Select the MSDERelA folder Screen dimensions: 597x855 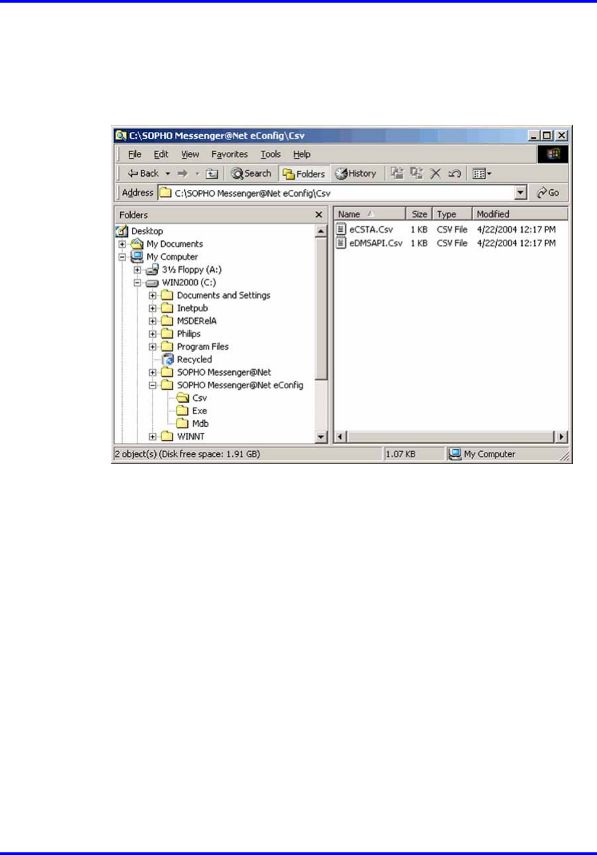(x=197, y=321)
